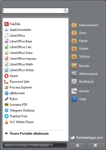Click the 'Password Safe' text
106x150 pixels.
pyautogui.click(x=20, y=82)
